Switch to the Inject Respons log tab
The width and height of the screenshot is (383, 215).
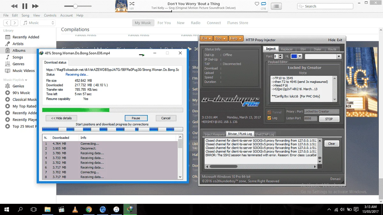pos(214,134)
